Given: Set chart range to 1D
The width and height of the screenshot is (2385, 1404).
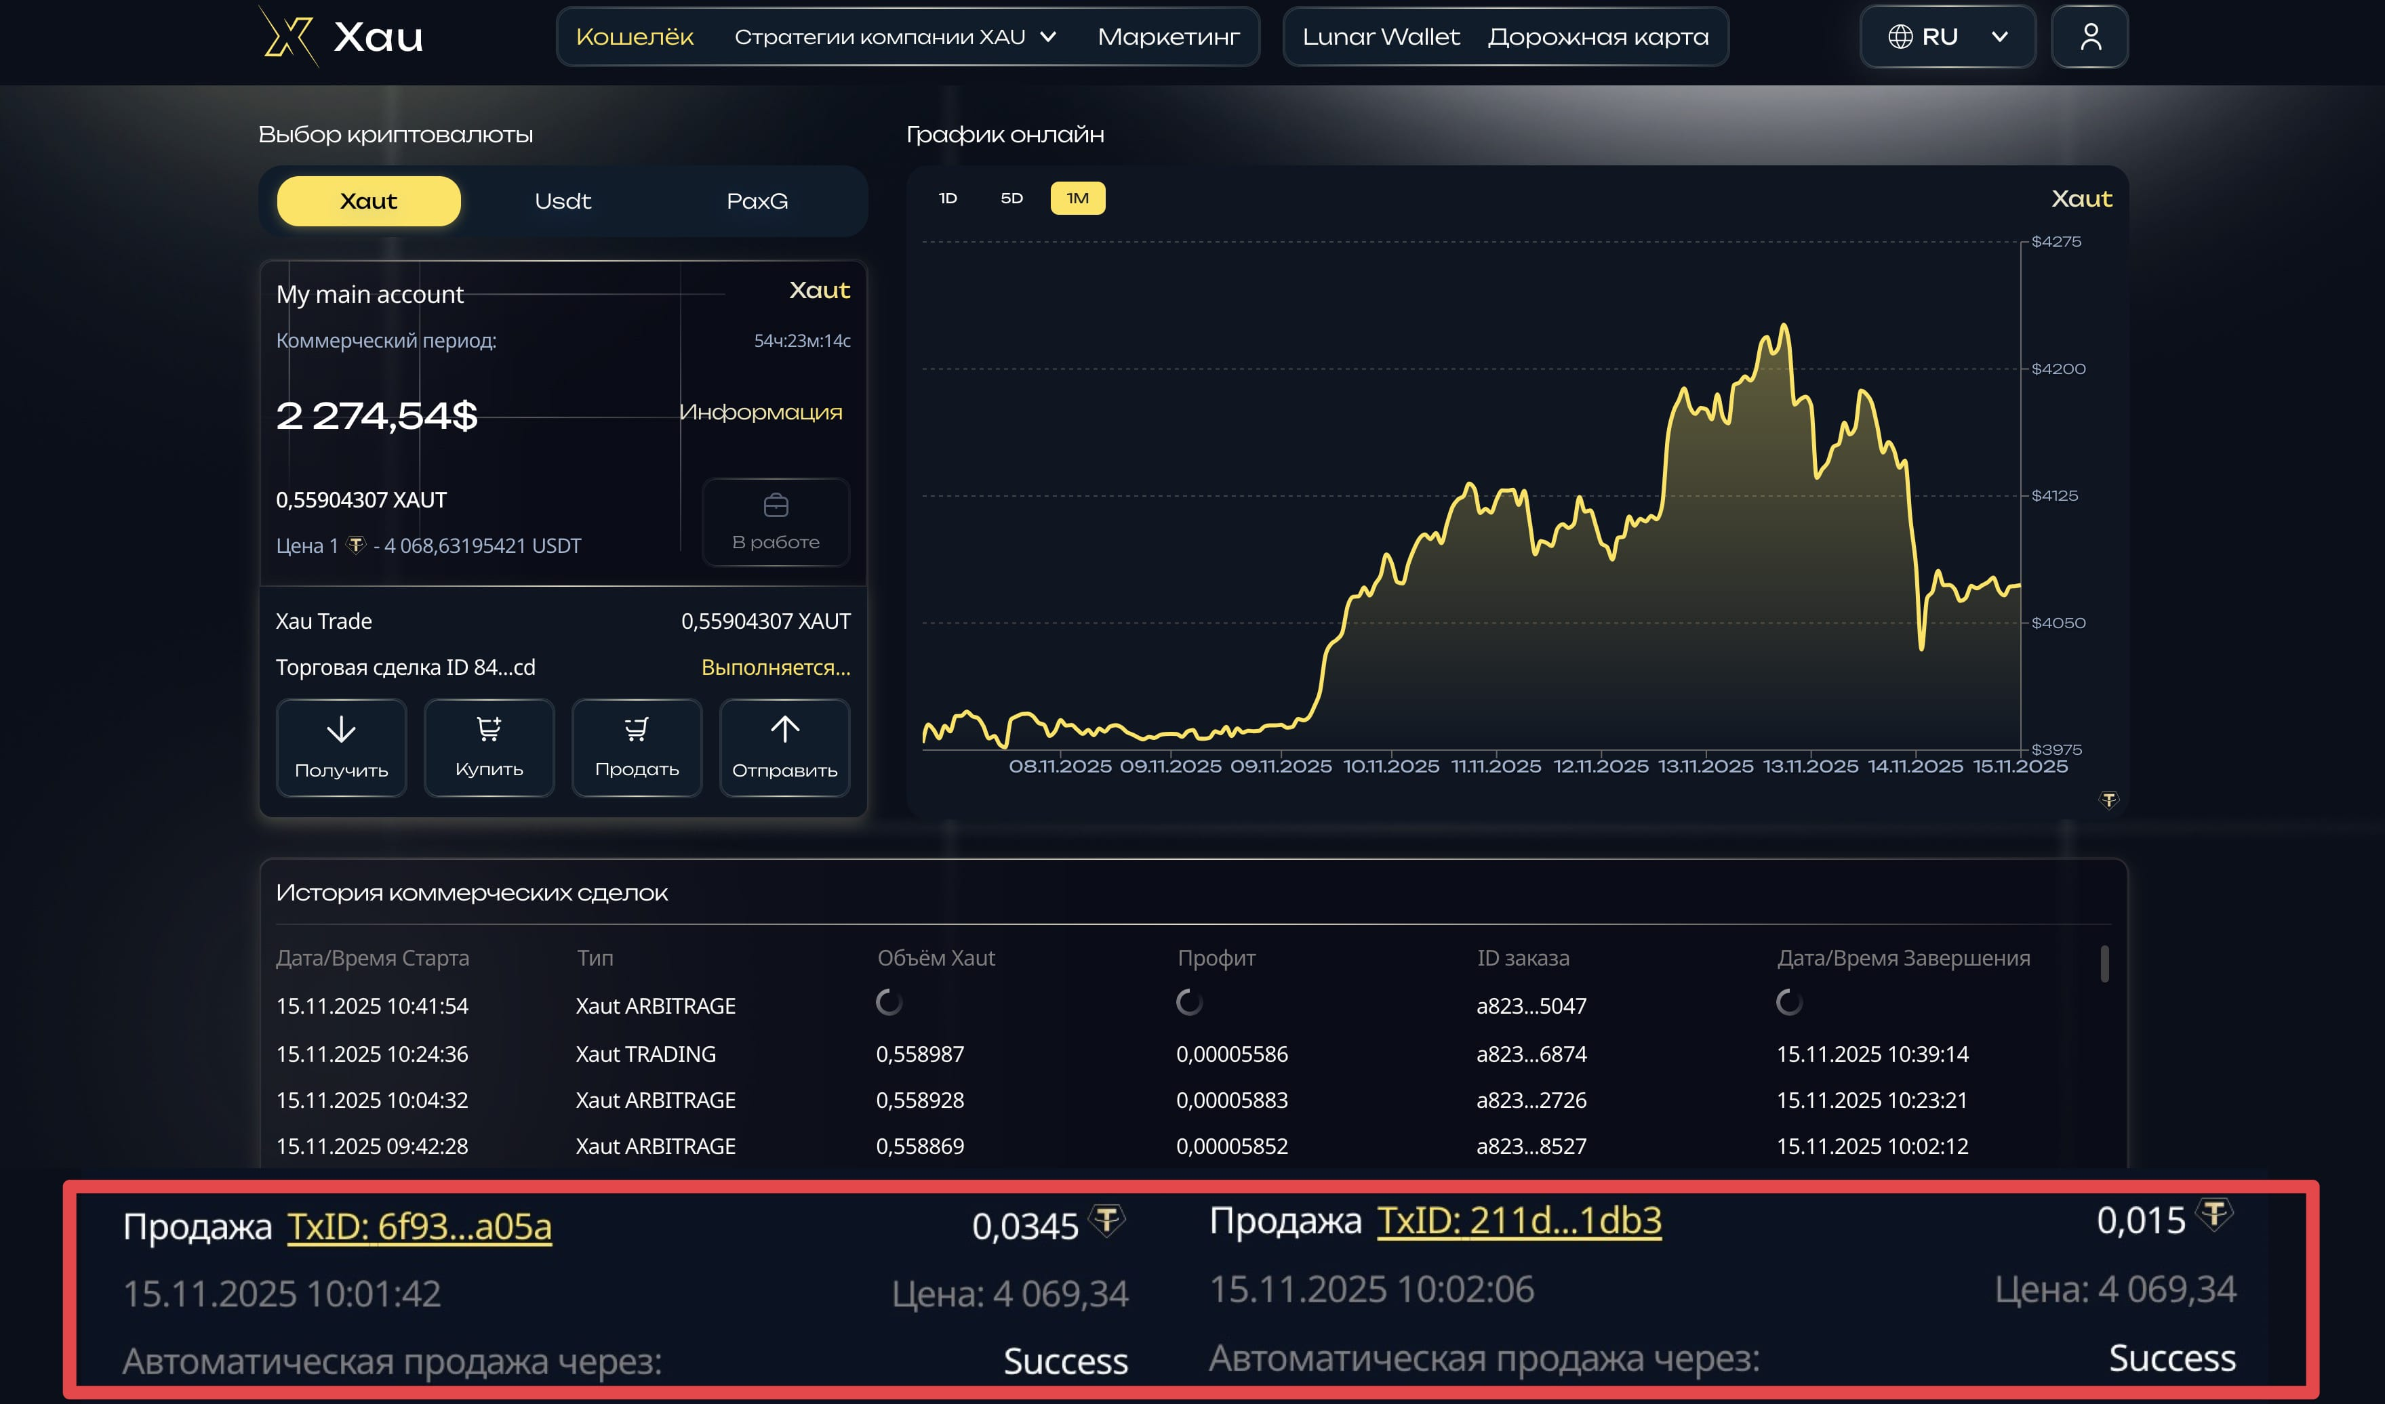Looking at the screenshot, I should (x=947, y=198).
